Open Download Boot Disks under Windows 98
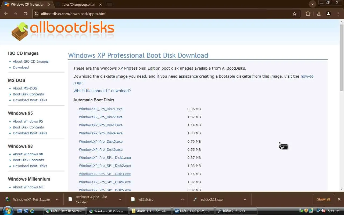This screenshot has width=344, height=215. (x=30, y=166)
